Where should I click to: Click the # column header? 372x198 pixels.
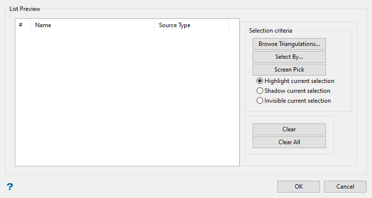click(22, 25)
